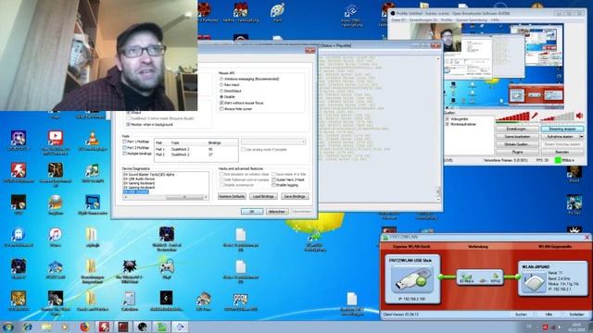Select the Pad 1 DualShock 2 row
The image size is (593, 333).
[196, 150]
